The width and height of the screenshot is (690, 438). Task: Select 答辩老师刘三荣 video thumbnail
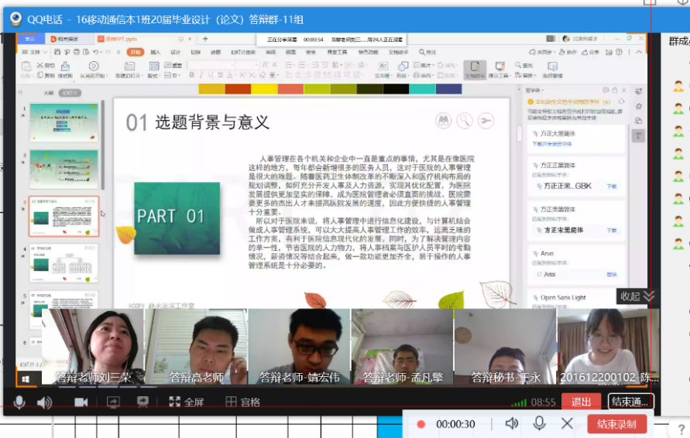point(93,347)
